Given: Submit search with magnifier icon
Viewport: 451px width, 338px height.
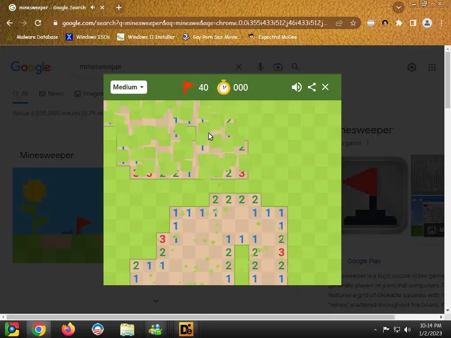Looking at the screenshot, I should [295, 67].
